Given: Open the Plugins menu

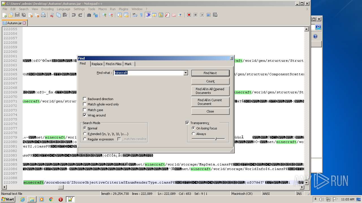Looking at the screenshot, I should pos(123,9).
